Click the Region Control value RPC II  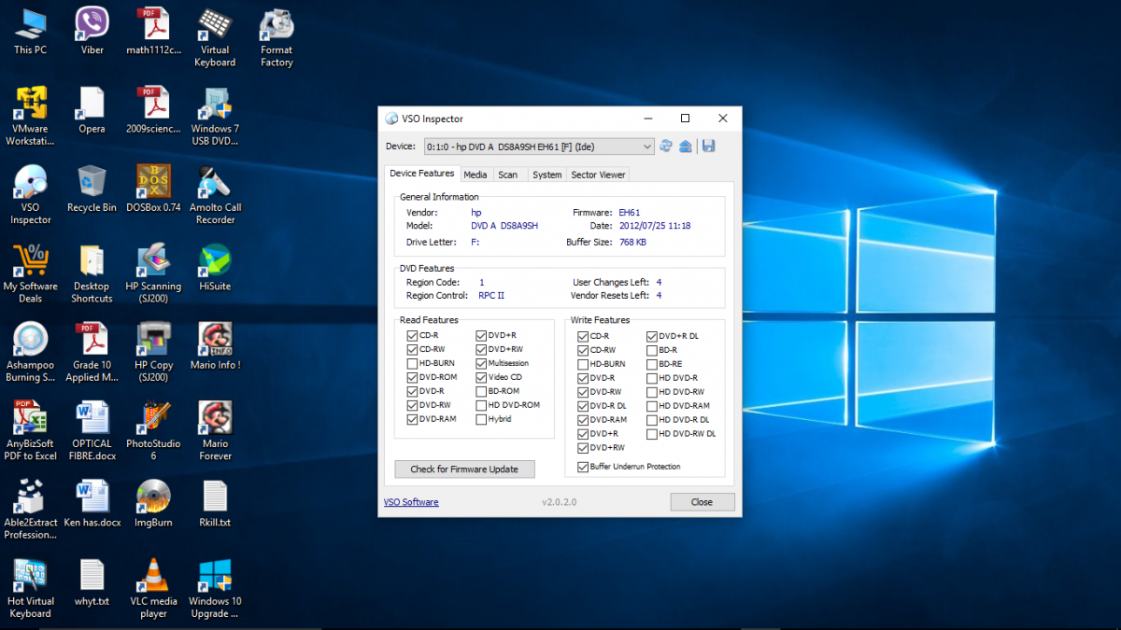point(491,295)
